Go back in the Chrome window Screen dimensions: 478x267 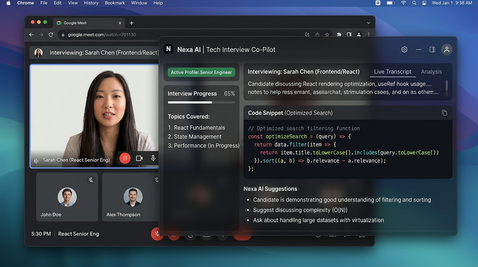click(x=31, y=35)
